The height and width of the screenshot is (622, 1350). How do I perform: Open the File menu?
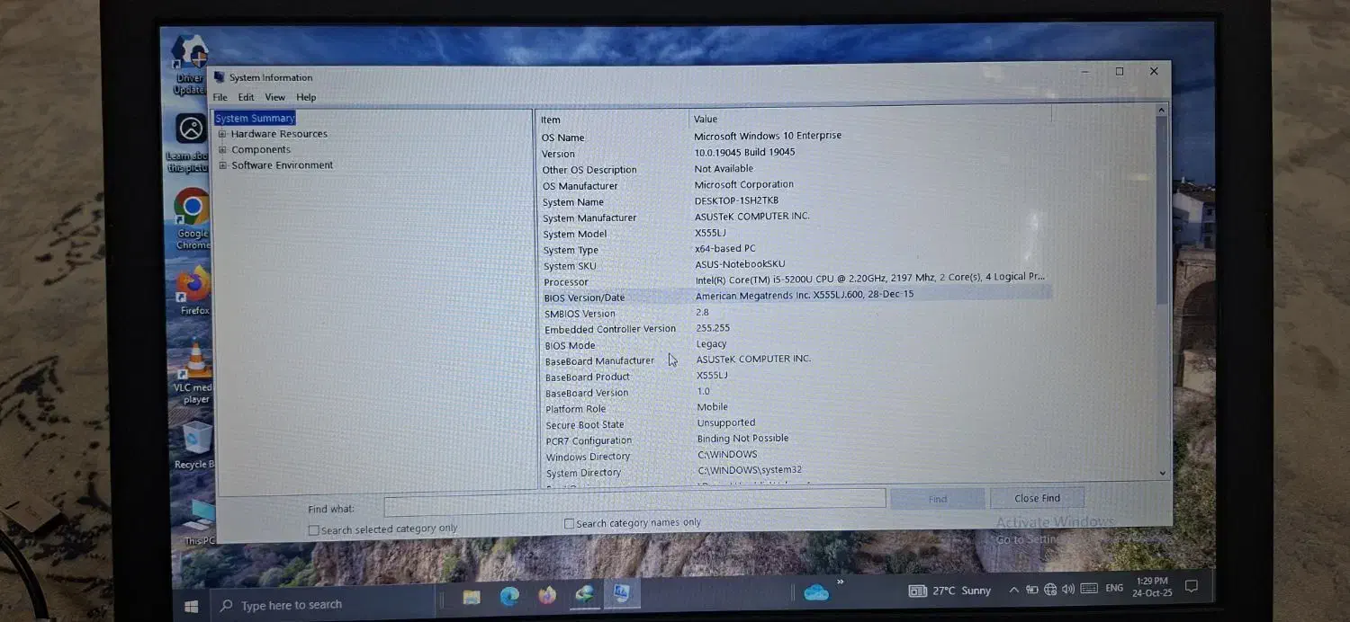(220, 97)
